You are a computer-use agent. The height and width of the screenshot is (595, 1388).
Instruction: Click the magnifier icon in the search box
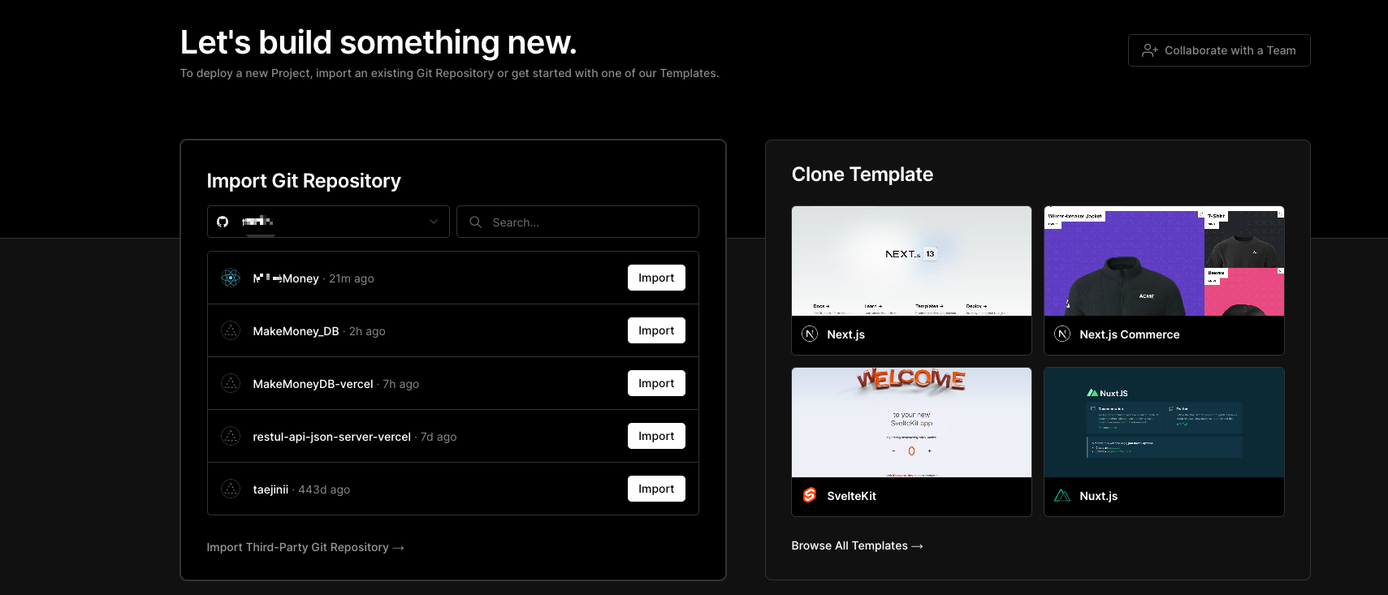pos(476,222)
